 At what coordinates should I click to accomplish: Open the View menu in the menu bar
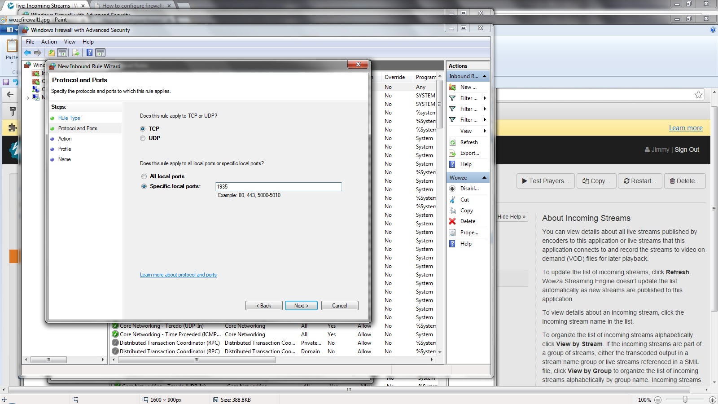pos(70,42)
